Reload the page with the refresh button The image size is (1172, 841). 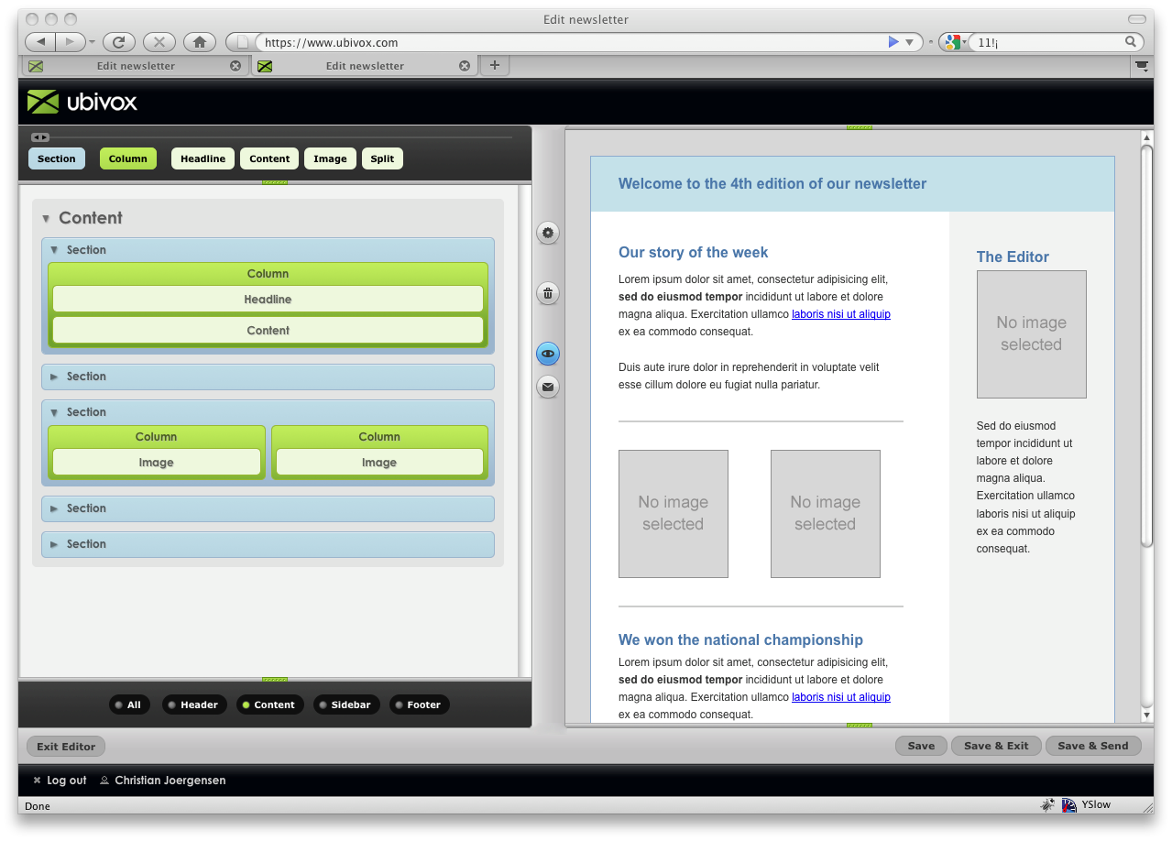point(119,42)
